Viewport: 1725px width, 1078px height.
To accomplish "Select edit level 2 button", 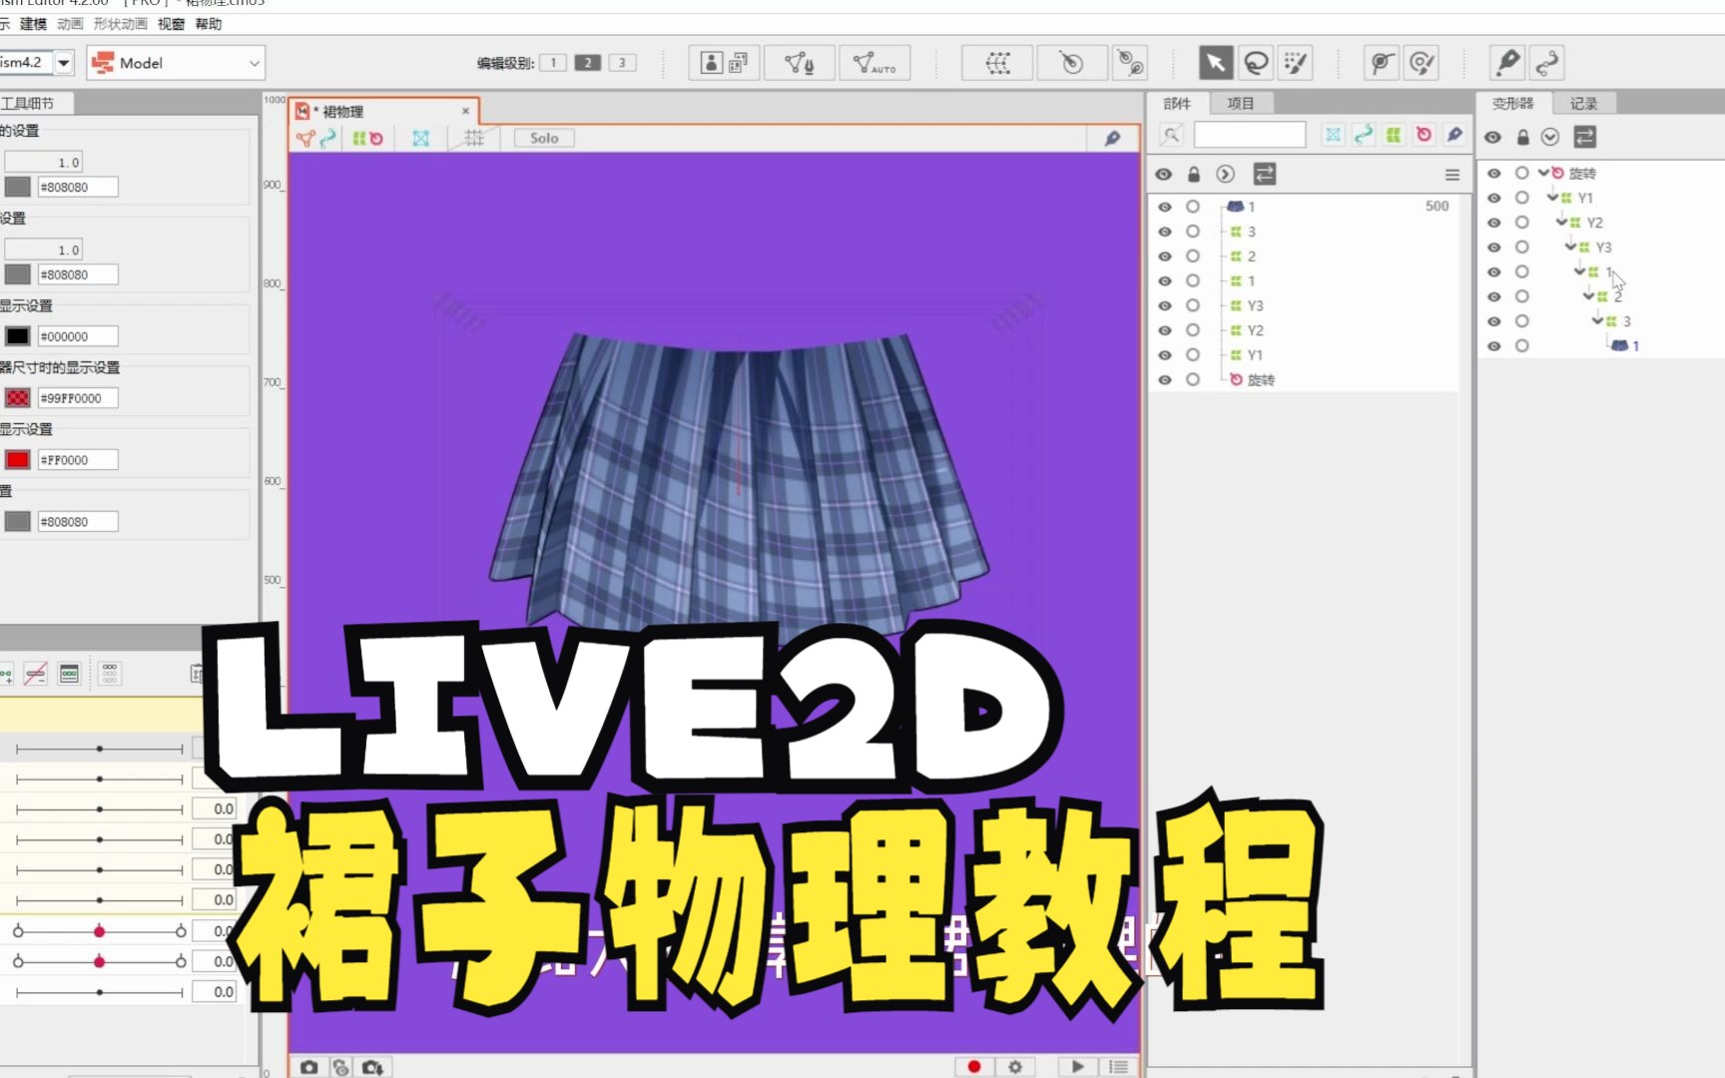I will (588, 63).
